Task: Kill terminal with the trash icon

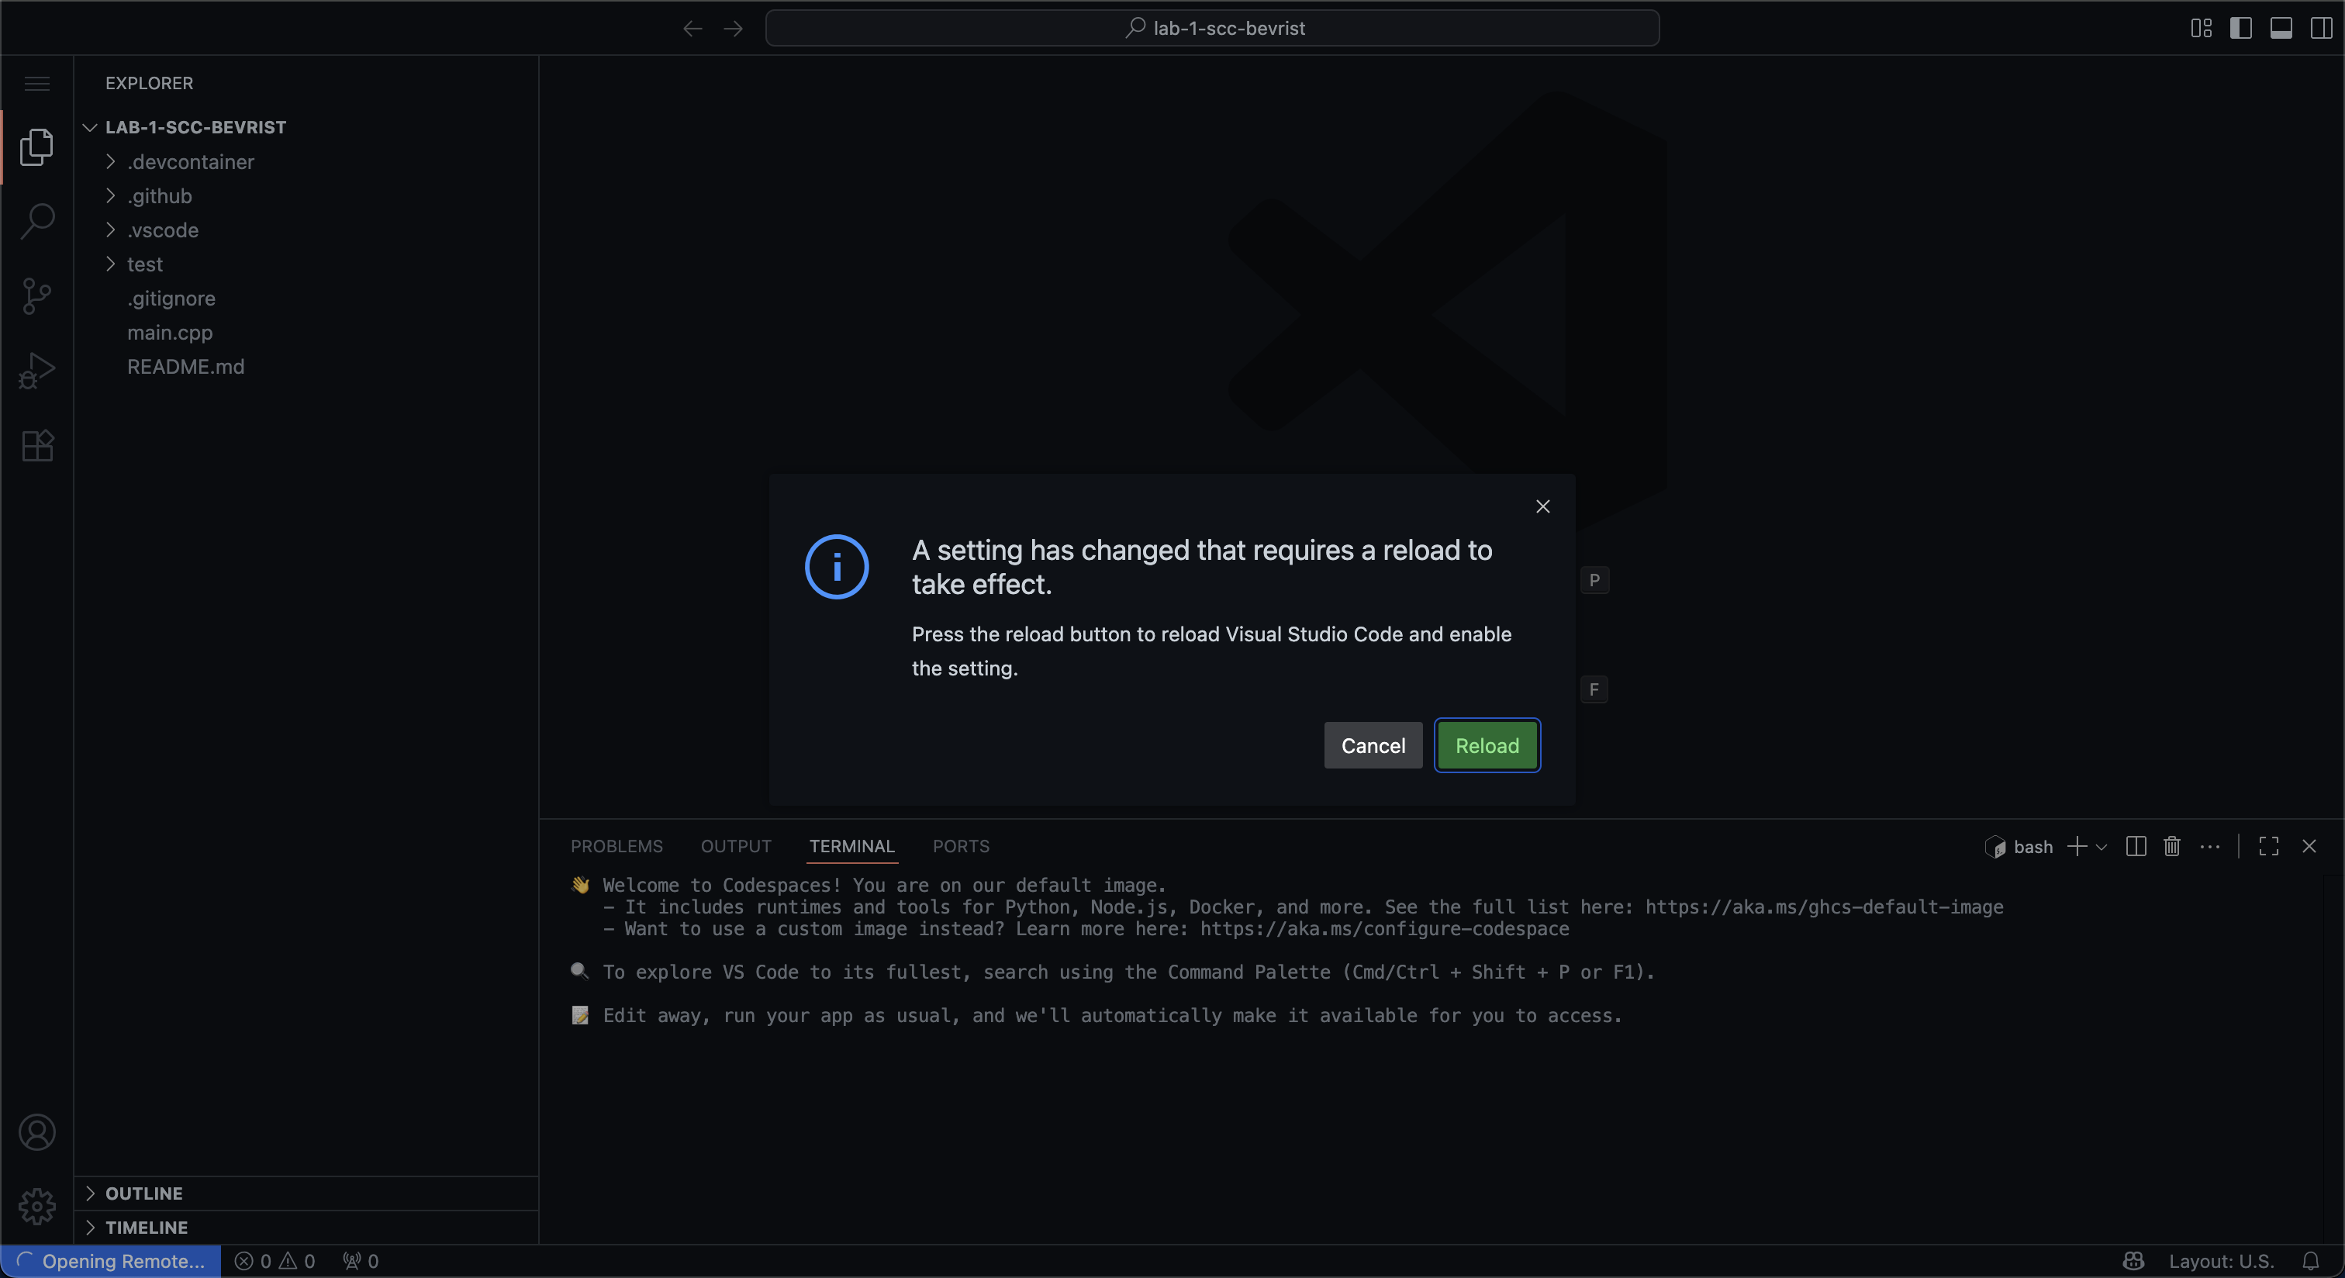Action: (x=2172, y=847)
